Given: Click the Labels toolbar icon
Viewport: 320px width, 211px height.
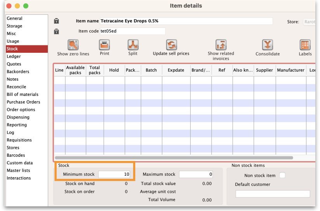Looking at the screenshot, I should point(305,45).
